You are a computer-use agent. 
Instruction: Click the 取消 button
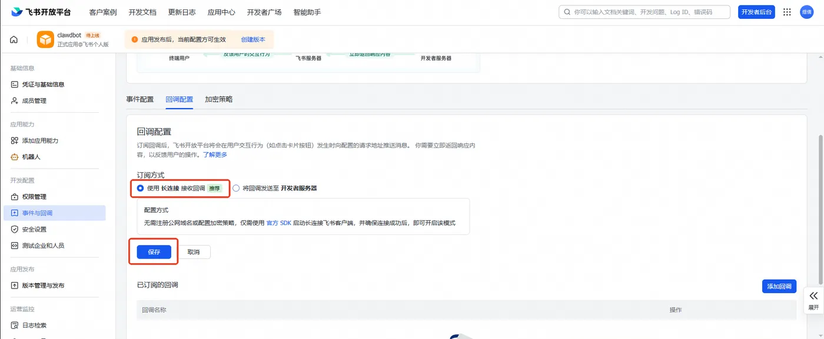(x=194, y=252)
